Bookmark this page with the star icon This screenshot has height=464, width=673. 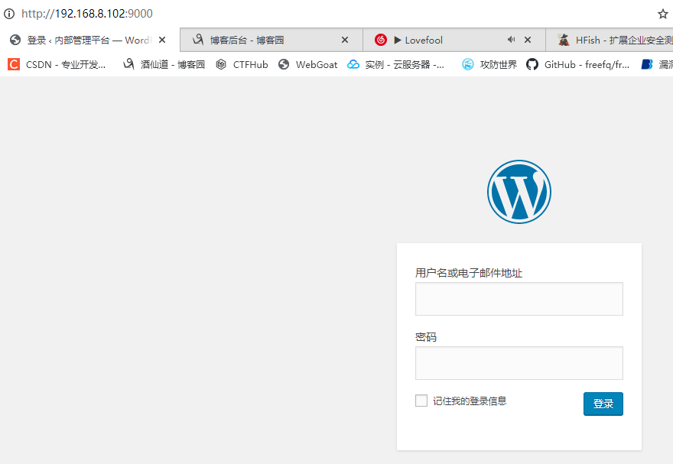(663, 14)
